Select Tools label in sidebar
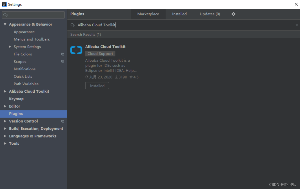This screenshot has width=300, height=189. tap(14, 144)
